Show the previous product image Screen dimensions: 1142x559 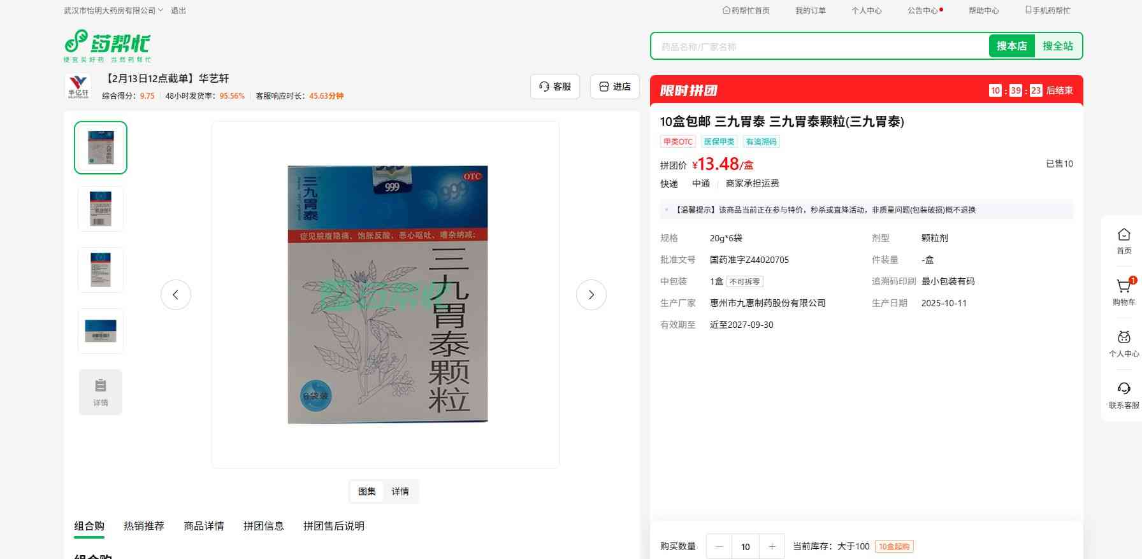pyautogui.click(x=176, y=295)
